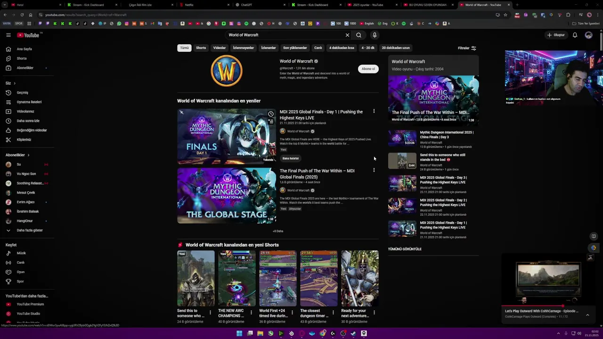Open 'The Final Push of The War Within' title
This screenshot has height=339, width=603.
click(x=317, y=174)
